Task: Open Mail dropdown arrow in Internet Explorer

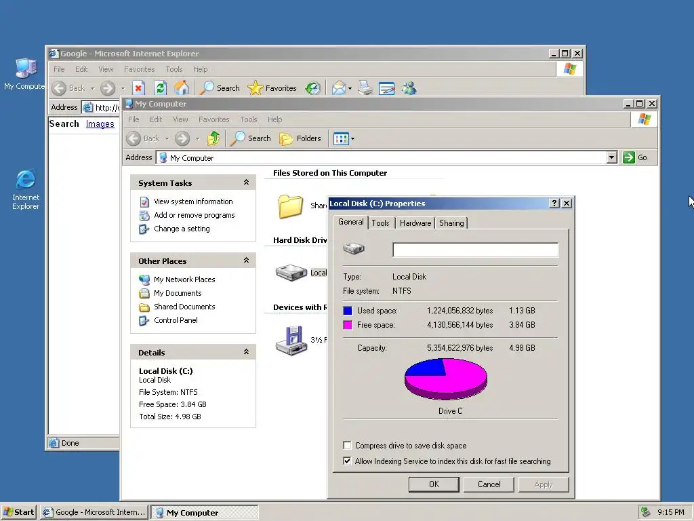Action: [350, 89]
